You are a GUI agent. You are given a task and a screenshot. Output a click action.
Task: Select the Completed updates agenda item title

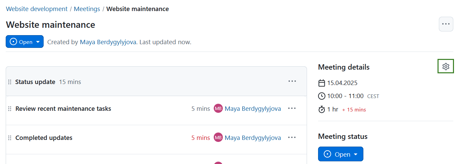point(44,138)
